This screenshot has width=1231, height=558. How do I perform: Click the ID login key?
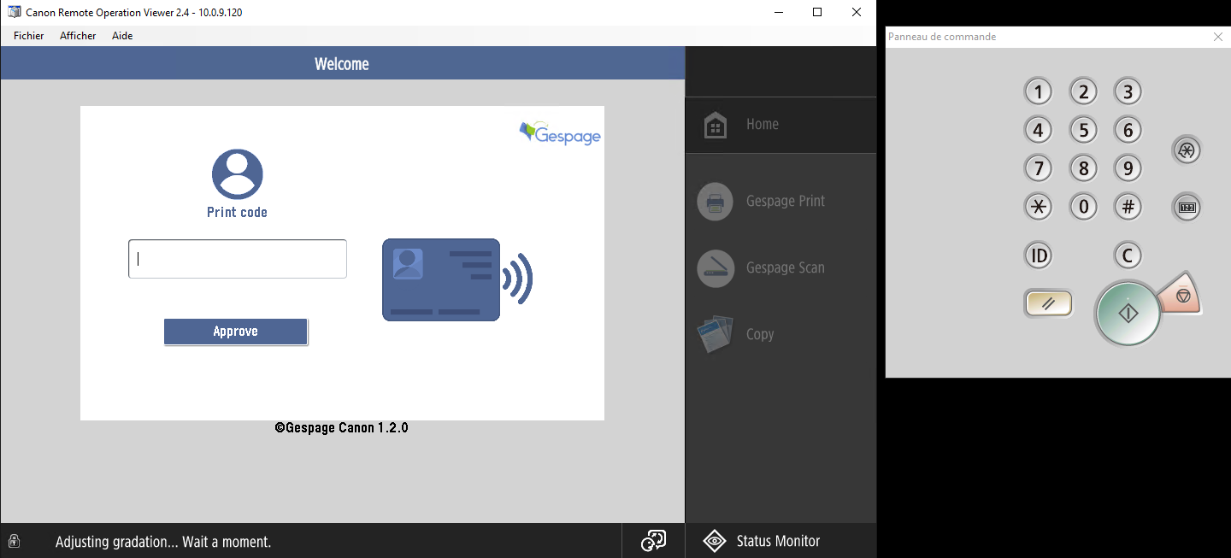tap(1038, 256)
